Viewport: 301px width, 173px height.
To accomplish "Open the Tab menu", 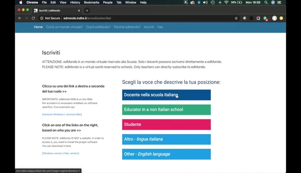I will click(119, 3).
